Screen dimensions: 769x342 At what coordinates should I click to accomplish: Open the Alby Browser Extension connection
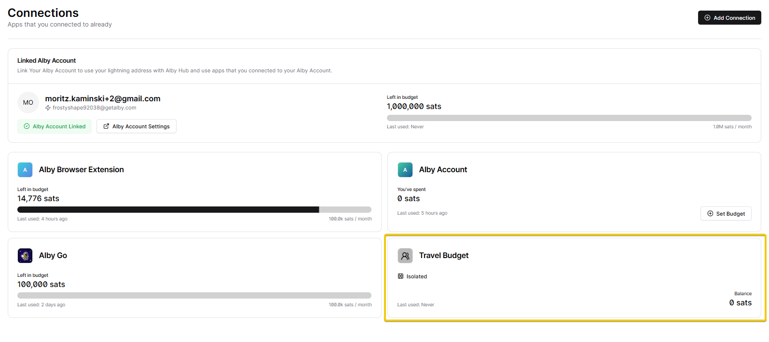(194, 192)
